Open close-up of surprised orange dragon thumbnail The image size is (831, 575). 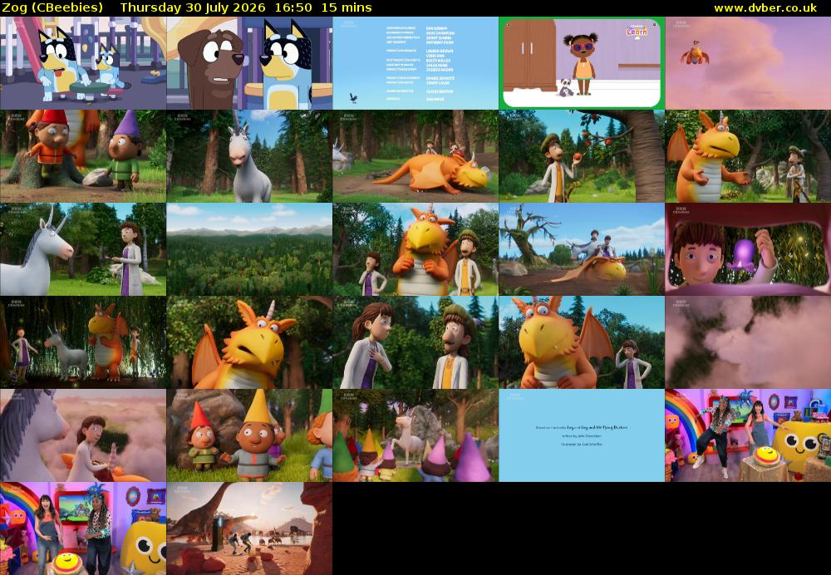click(x=249, y=342)
